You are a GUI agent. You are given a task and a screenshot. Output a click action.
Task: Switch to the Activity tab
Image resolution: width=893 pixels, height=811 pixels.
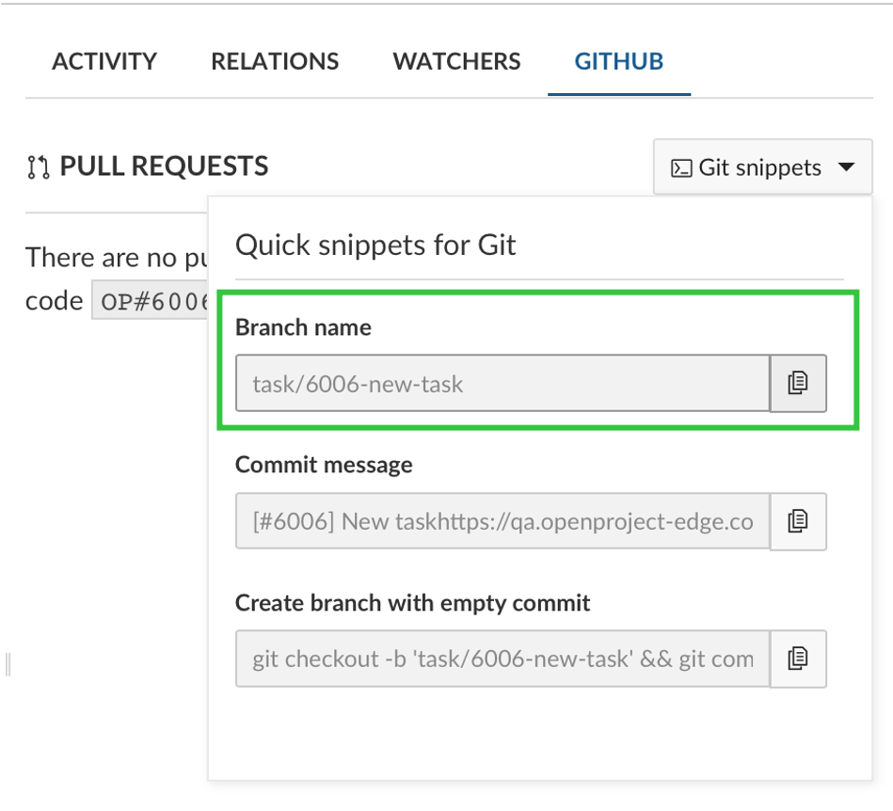tap(104, 62)
